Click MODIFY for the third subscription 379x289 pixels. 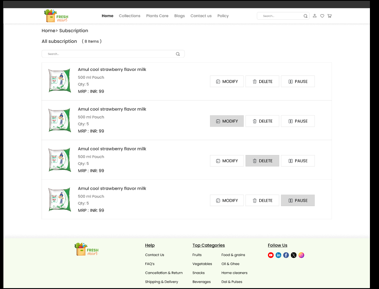pyautogui.click(x=227, y=161)
